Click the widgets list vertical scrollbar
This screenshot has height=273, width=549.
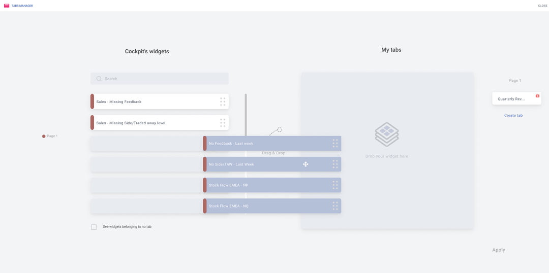(x=246, y=115)
